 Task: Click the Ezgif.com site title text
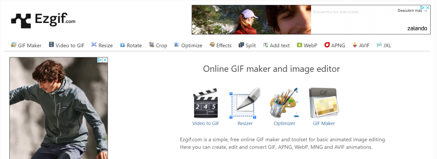pos(55,20)
